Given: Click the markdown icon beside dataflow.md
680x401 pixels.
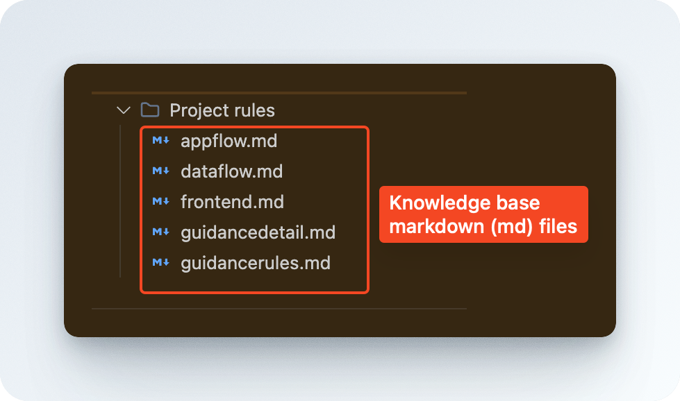Looking at the screenshot, I should click(x=161, y=171).
